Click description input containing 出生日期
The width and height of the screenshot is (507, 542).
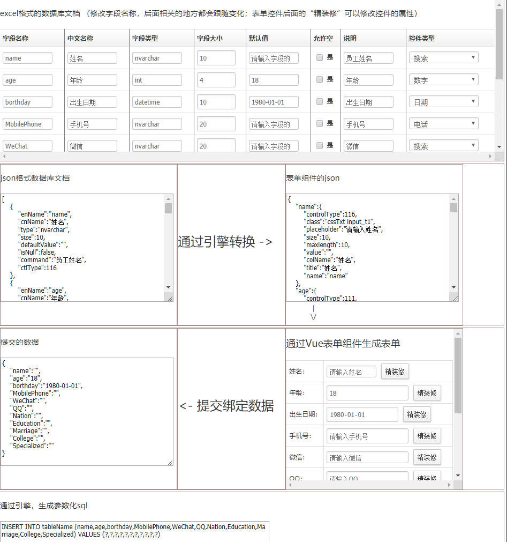click(x=368, y=102)
